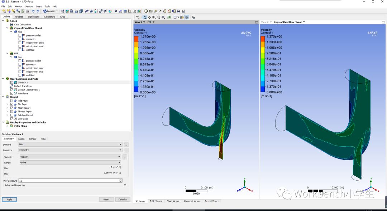Uncheck Default Legend View 1

(x=12, y=90)
